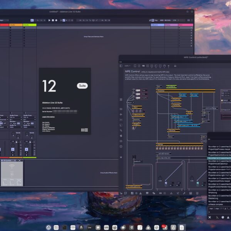Open the Pressure dimension menu in patcher
Image resolution: width=231 pixels, height=231 pixels.
(130, 102)
